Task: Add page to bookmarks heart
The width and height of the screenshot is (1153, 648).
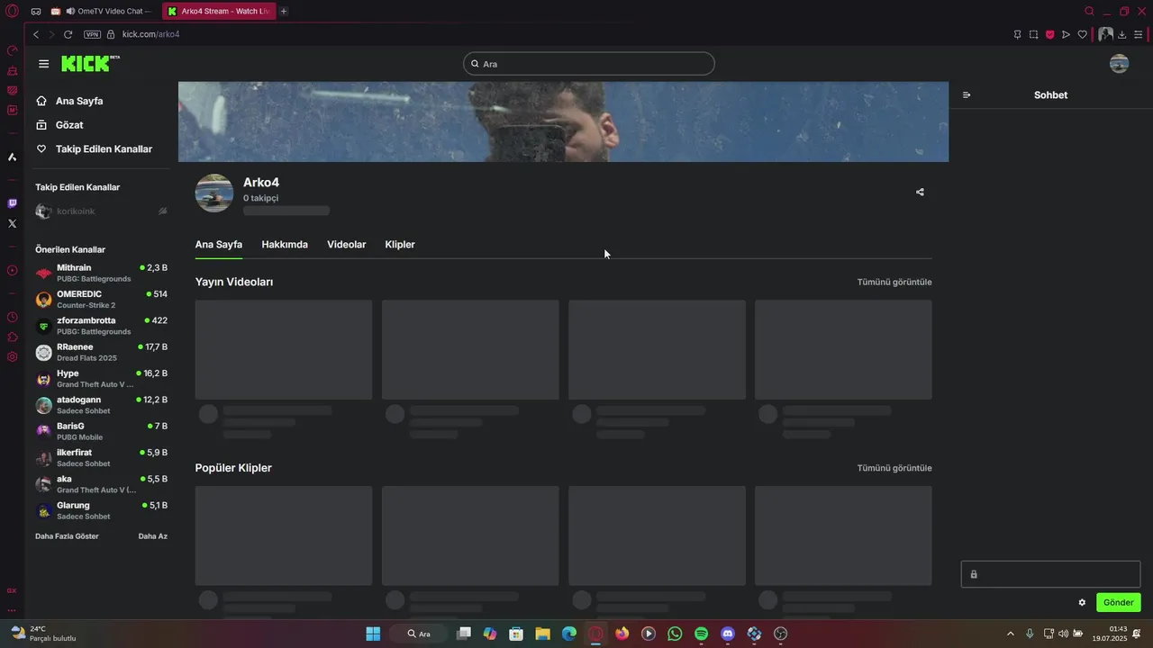Action: tap(1082, 34)
